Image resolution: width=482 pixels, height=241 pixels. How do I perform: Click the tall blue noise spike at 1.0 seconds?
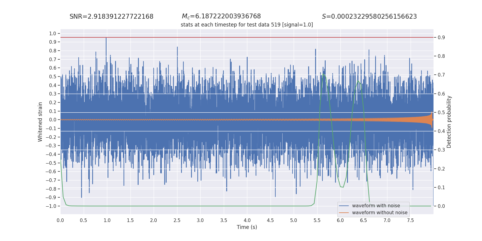(106, 48)
